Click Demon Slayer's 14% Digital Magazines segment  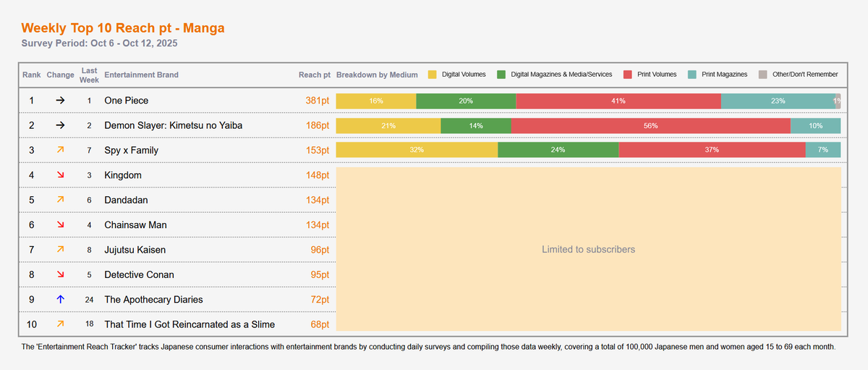476,125
